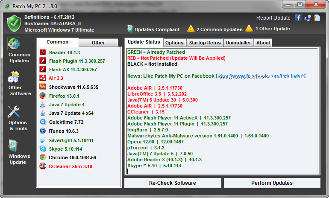The height and width of the screenshot is (198, 329).
Task: Click the green shield status icon
Action: click(x=14, y=23)
